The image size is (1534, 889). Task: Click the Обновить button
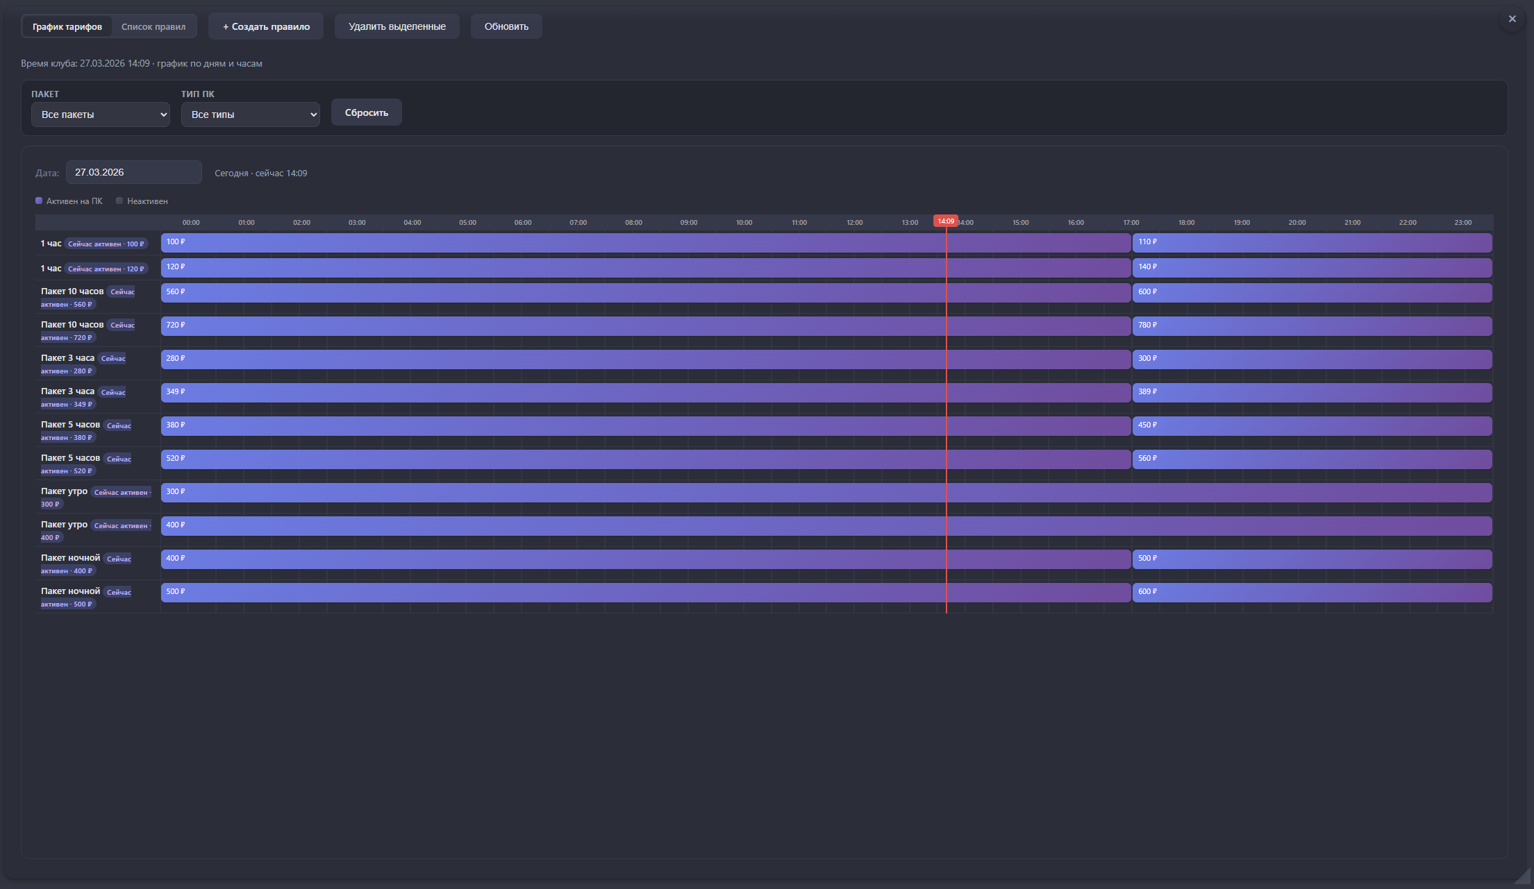[506, 26]
